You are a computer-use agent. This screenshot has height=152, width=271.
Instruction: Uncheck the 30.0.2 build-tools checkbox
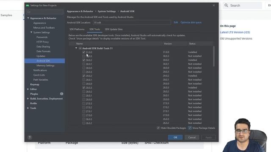tap(84, 60)
